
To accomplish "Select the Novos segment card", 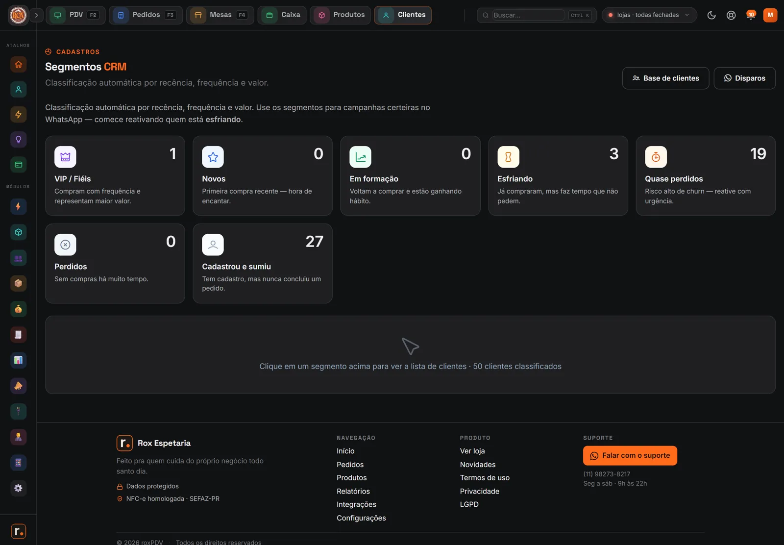I will pos(263,176).
